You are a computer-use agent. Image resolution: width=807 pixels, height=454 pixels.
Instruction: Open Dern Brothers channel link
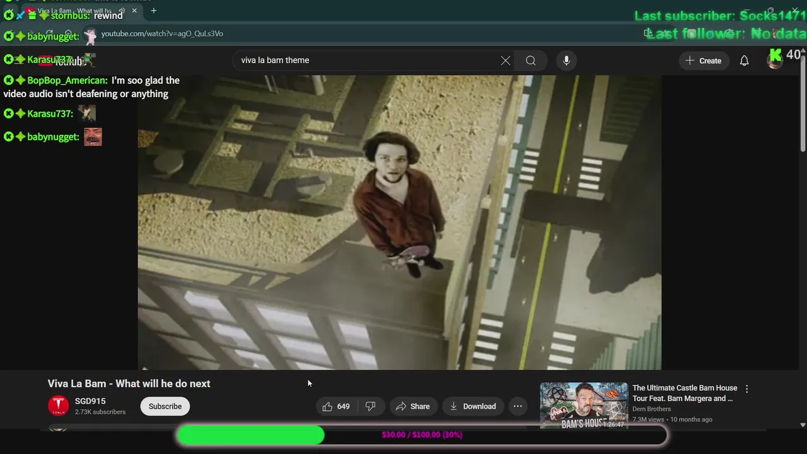(x=651, y=409)
